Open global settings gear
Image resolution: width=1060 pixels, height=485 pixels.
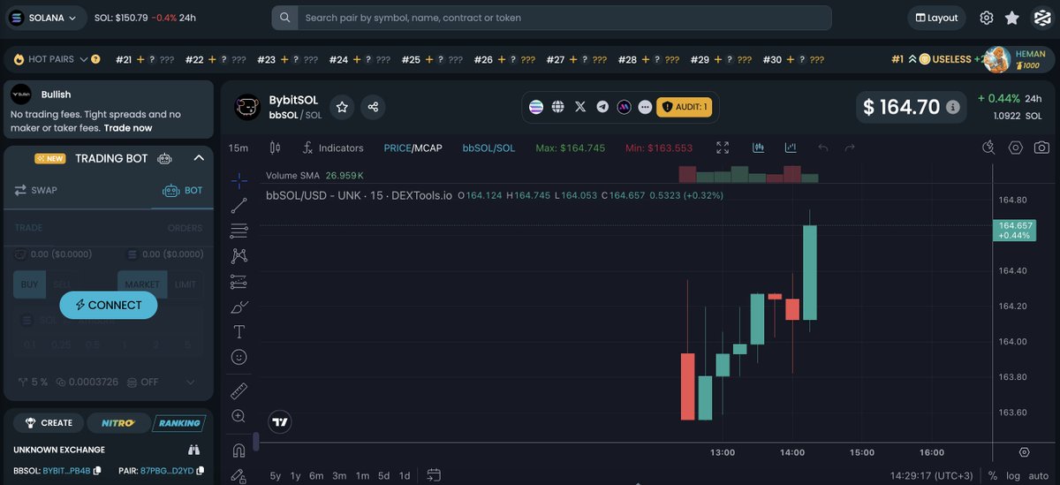coord(987,18)
